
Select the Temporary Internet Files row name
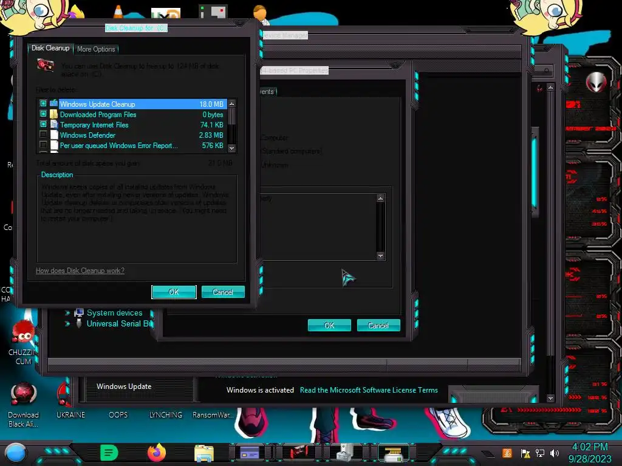pos(94,125)
